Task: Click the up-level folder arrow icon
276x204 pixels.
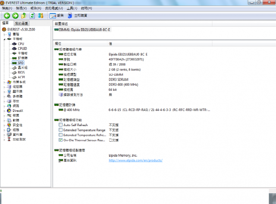Action: point(24,15)
